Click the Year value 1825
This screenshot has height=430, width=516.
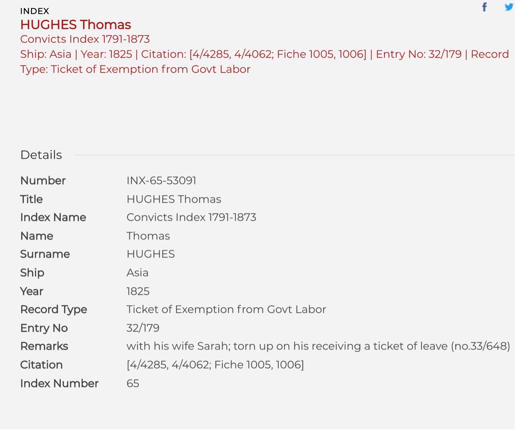click(138, 291)
